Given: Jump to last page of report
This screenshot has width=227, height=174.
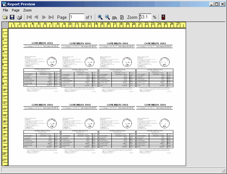Looking at the screenshot, I should pyautogui.click(x=51, y=17).
